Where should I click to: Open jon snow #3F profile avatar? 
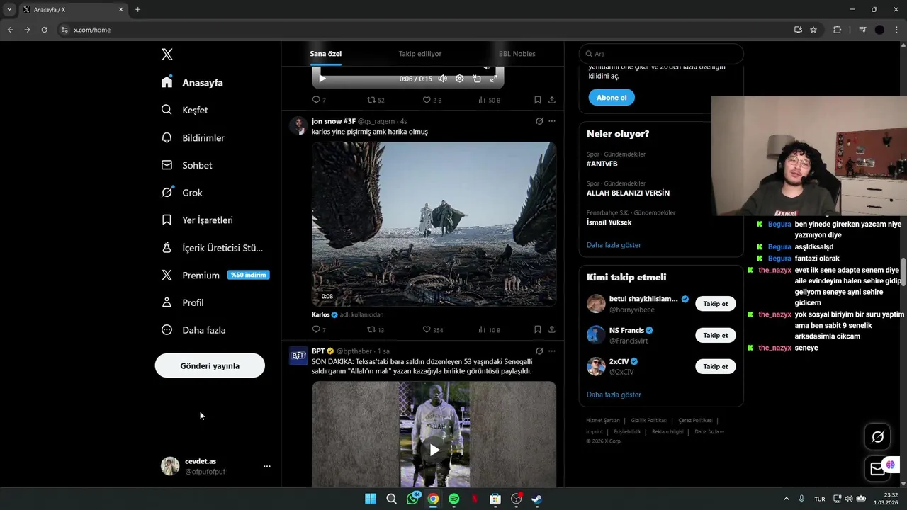(298, 126)
